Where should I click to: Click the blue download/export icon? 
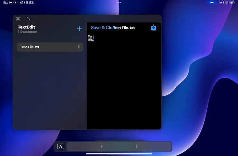click(154, 28)
